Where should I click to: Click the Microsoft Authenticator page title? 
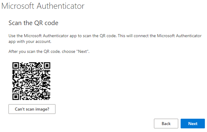tap(43, 6)
